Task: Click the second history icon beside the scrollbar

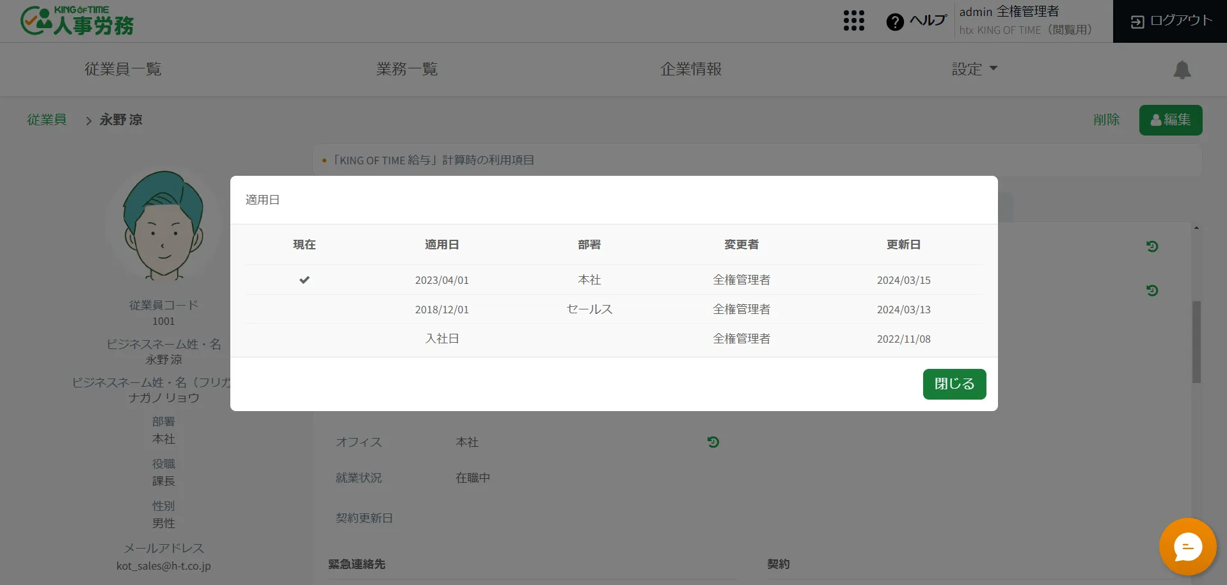Action: pyautogui.click(x=1152, y=290)
